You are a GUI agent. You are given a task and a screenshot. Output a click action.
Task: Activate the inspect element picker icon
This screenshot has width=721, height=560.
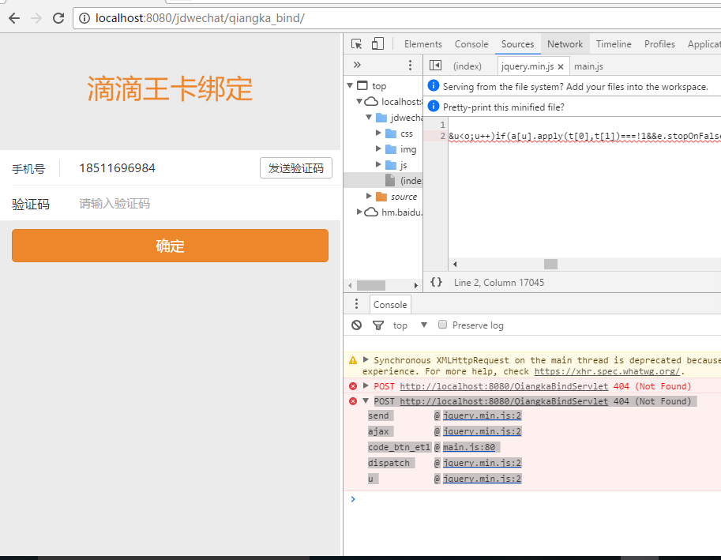356,43
